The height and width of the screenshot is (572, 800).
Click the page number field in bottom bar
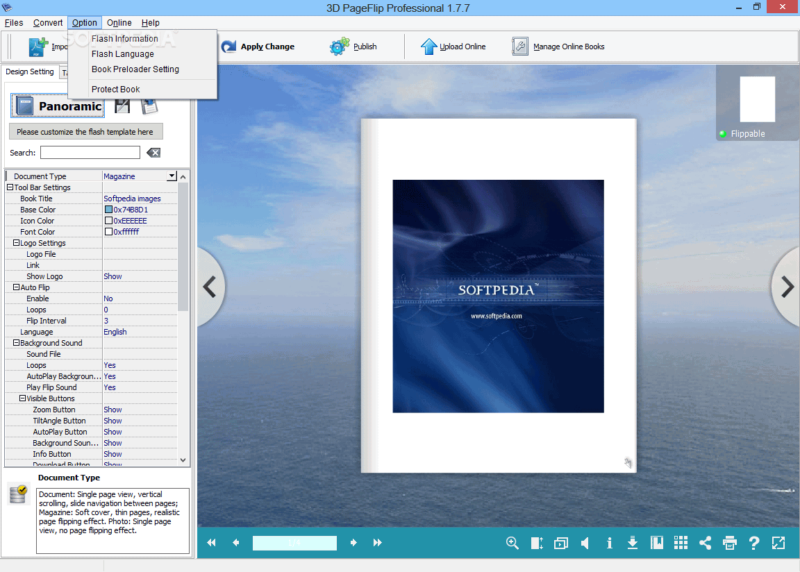(x=294, y=543)
